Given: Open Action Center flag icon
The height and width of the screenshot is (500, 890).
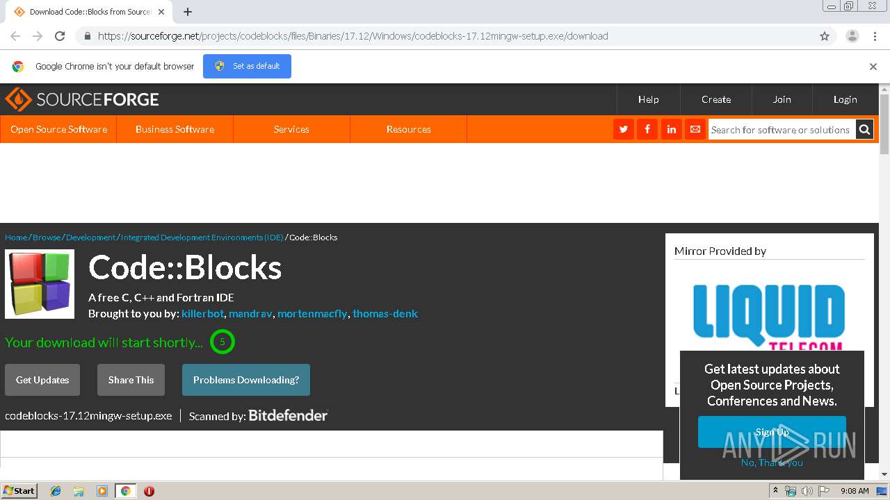Looking at the screenshot, I should click(824, 491).
